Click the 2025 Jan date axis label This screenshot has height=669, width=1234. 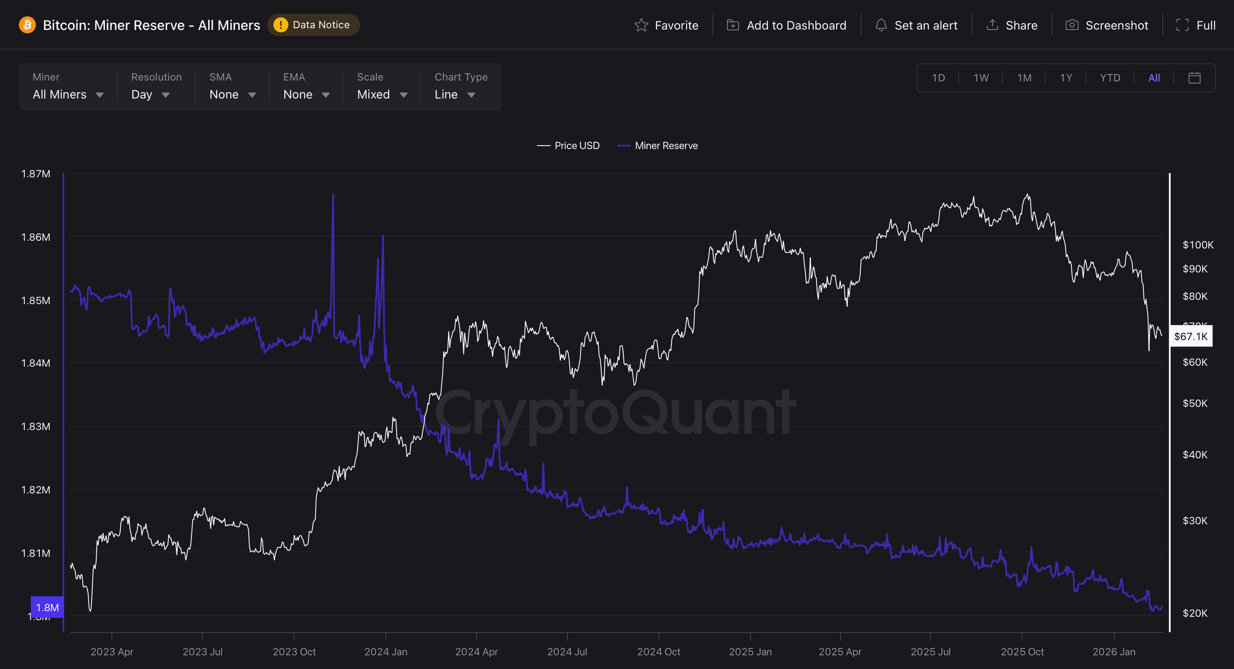(x=750, y=652)
